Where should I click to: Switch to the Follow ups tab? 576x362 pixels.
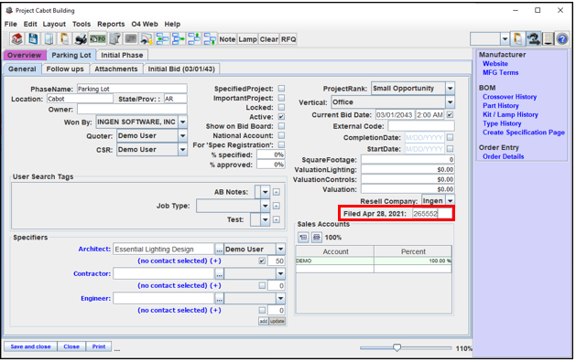click(x=65, y=69)
